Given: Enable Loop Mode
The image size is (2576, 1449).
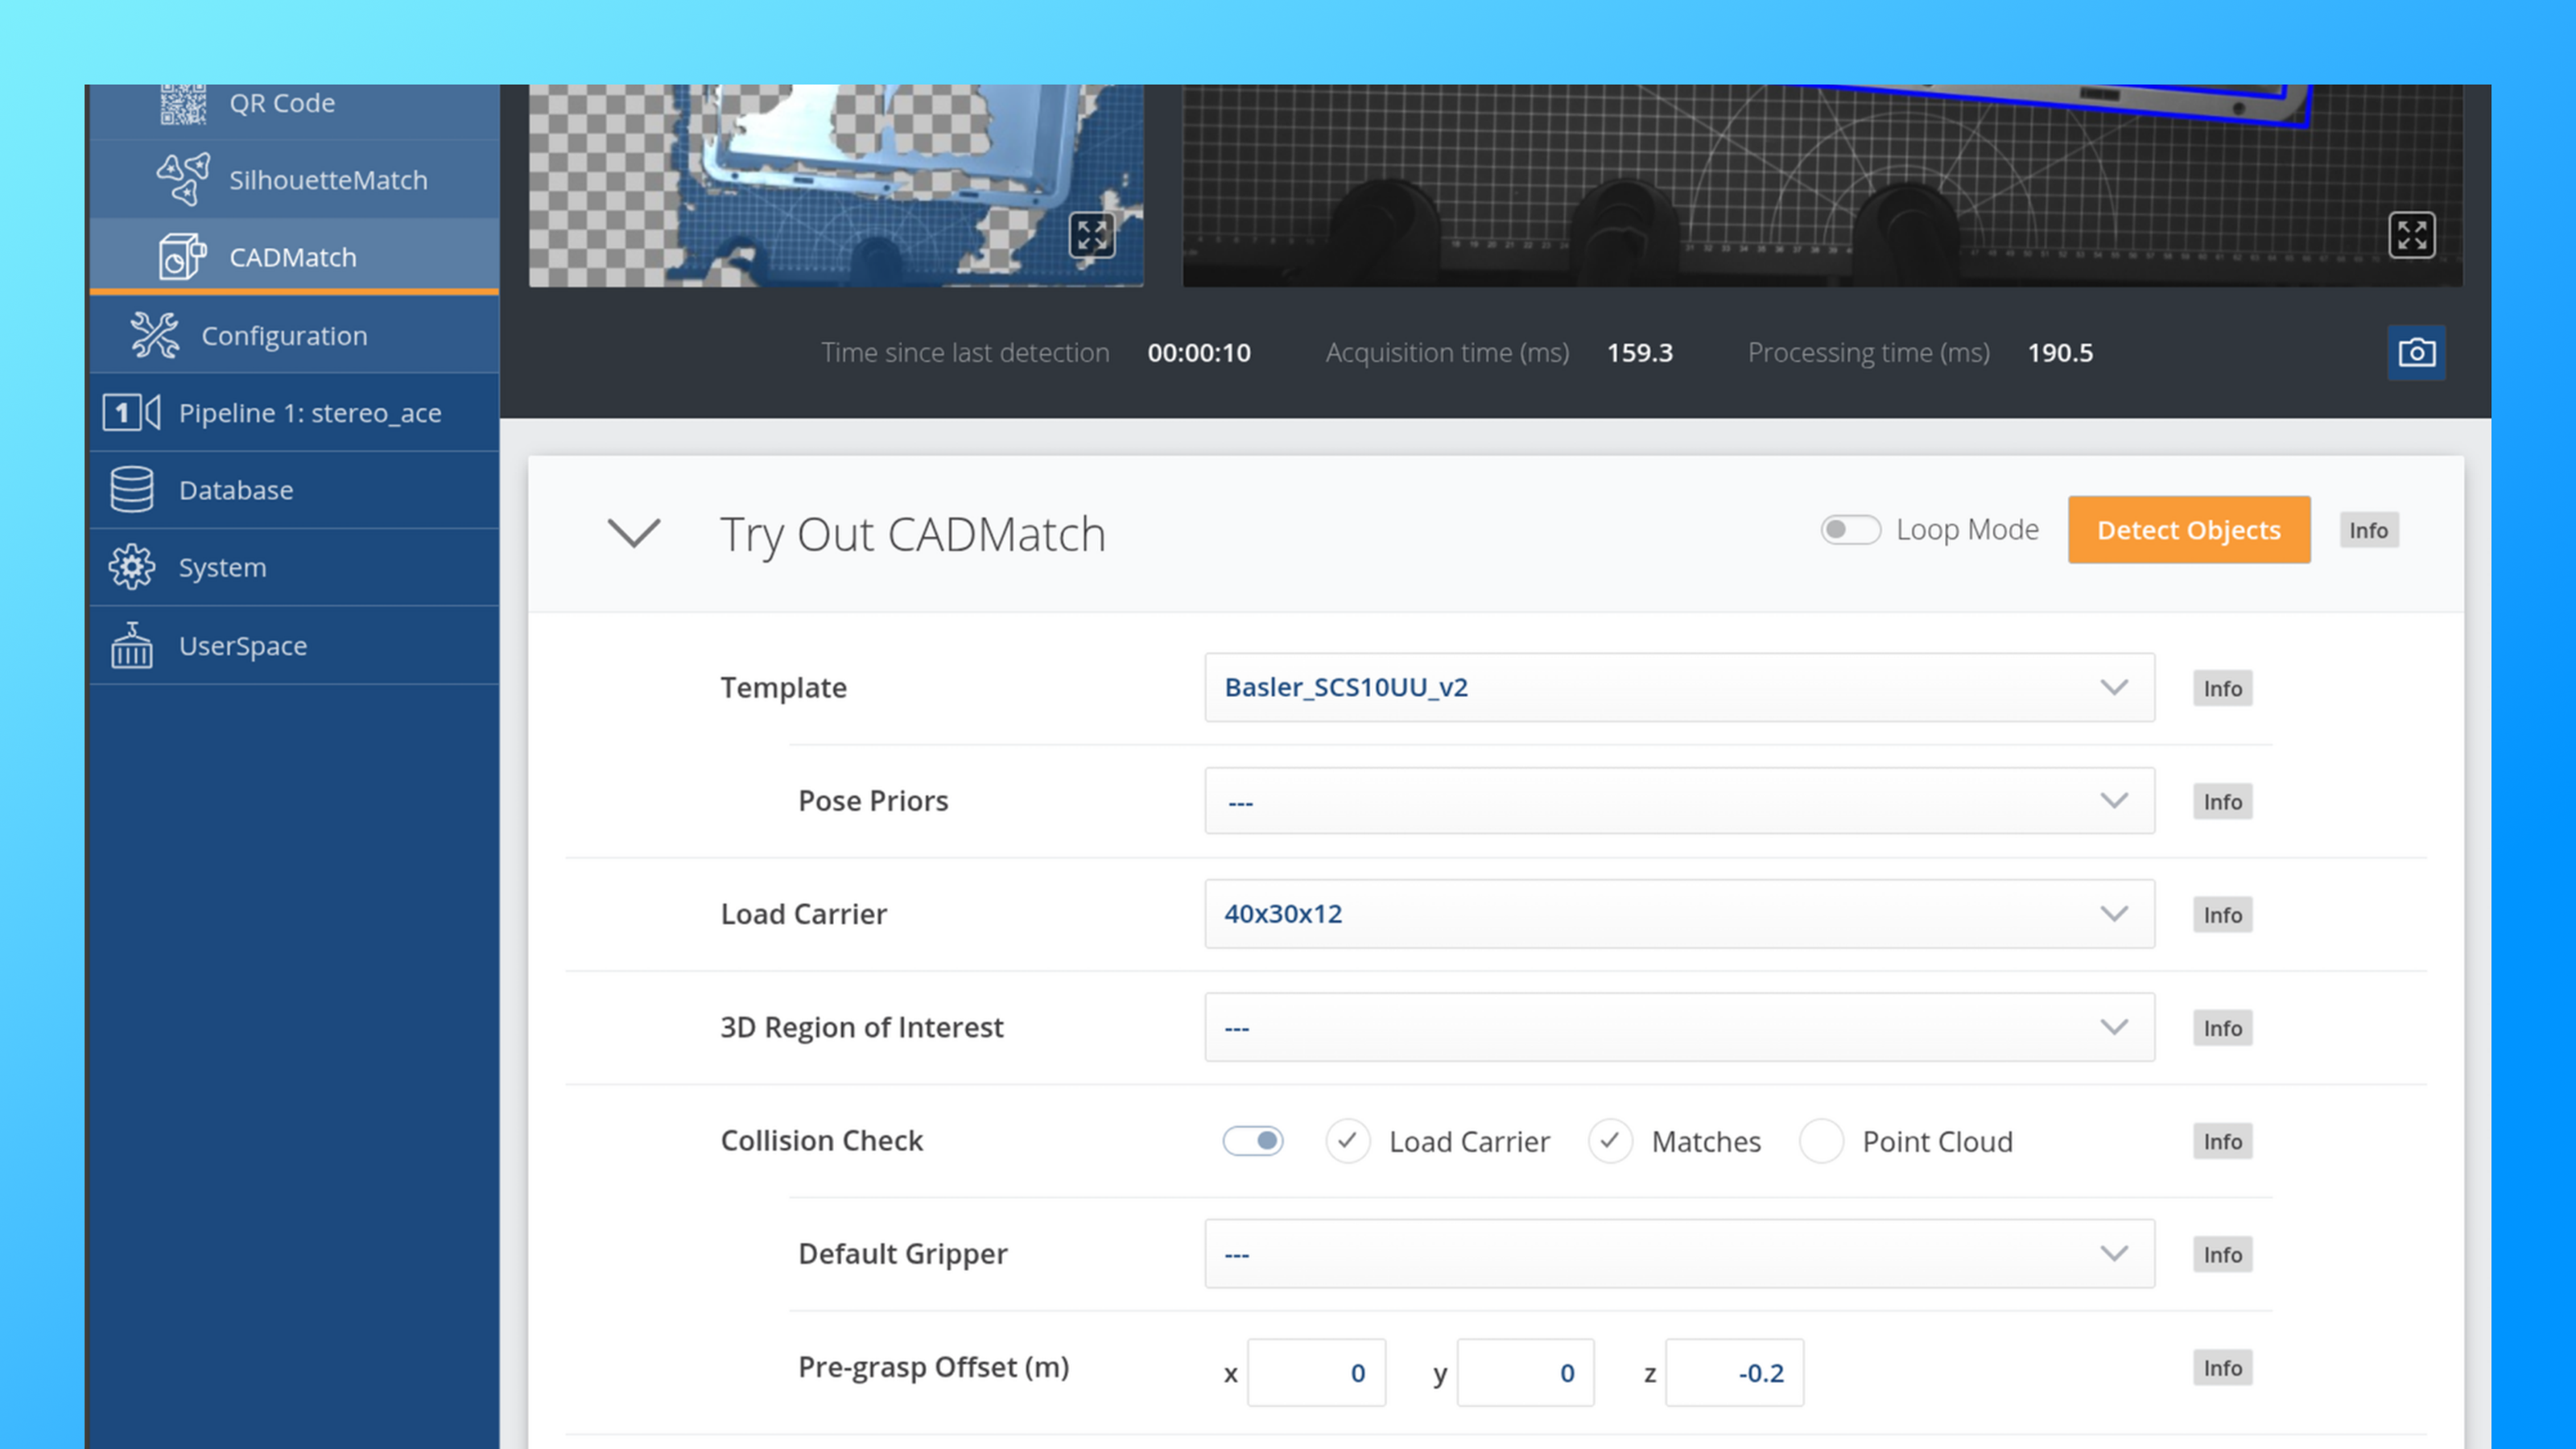Looking at the screenshot, I should (1851, 529).
